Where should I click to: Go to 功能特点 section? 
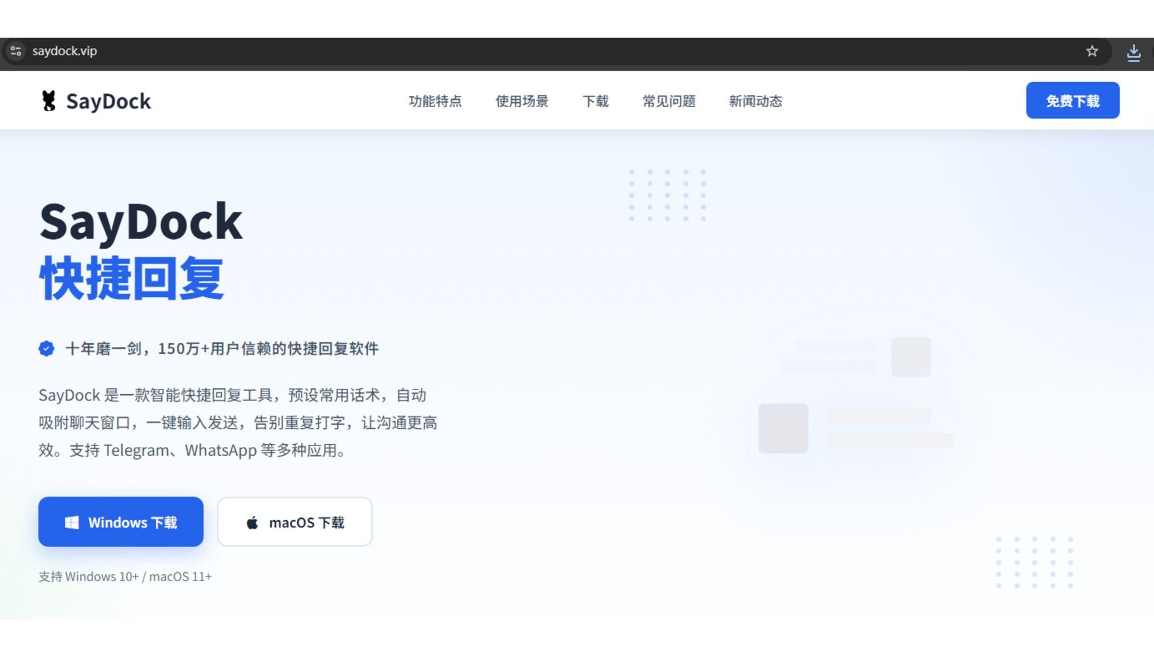pyautogui.click(x=435, y=102)
